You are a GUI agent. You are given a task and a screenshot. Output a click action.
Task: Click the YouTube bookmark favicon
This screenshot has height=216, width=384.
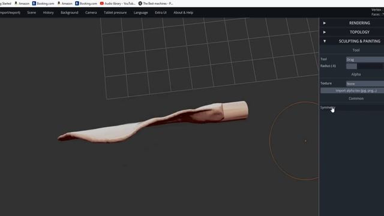click(102, 4)
